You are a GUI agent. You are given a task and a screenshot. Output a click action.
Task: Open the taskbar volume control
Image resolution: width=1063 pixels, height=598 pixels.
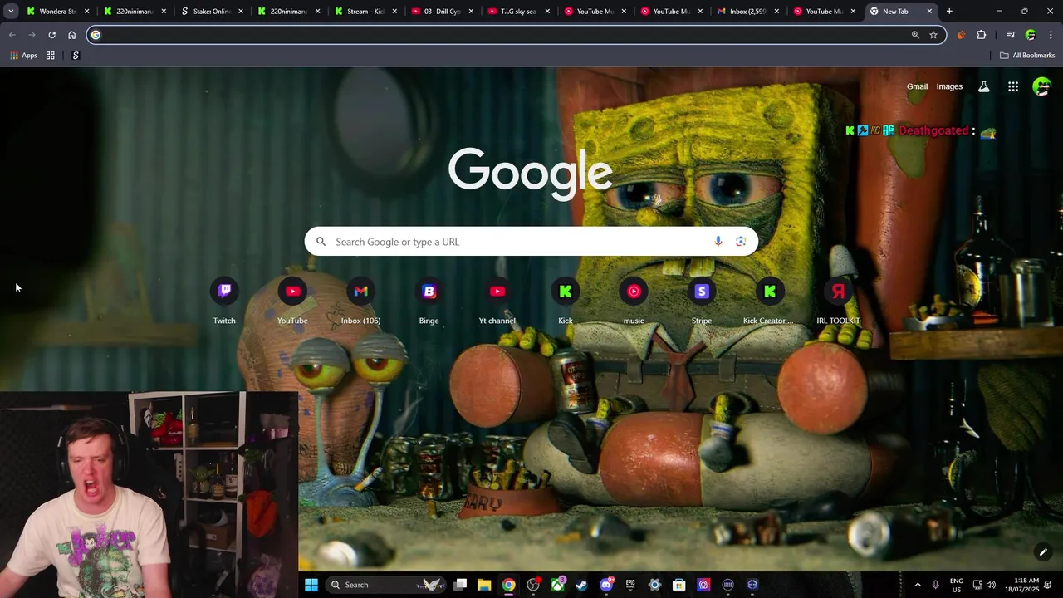[x=991, y=585]
